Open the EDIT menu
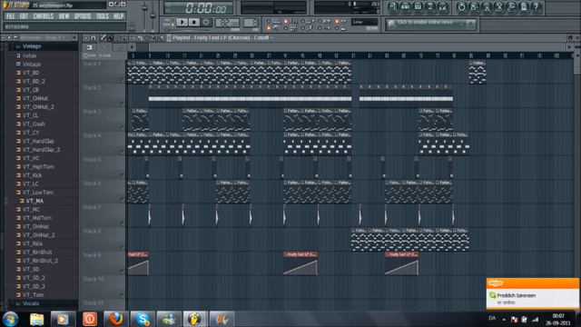Image resolution: width=581 pixels, height=327 pixels. point(24,16)
